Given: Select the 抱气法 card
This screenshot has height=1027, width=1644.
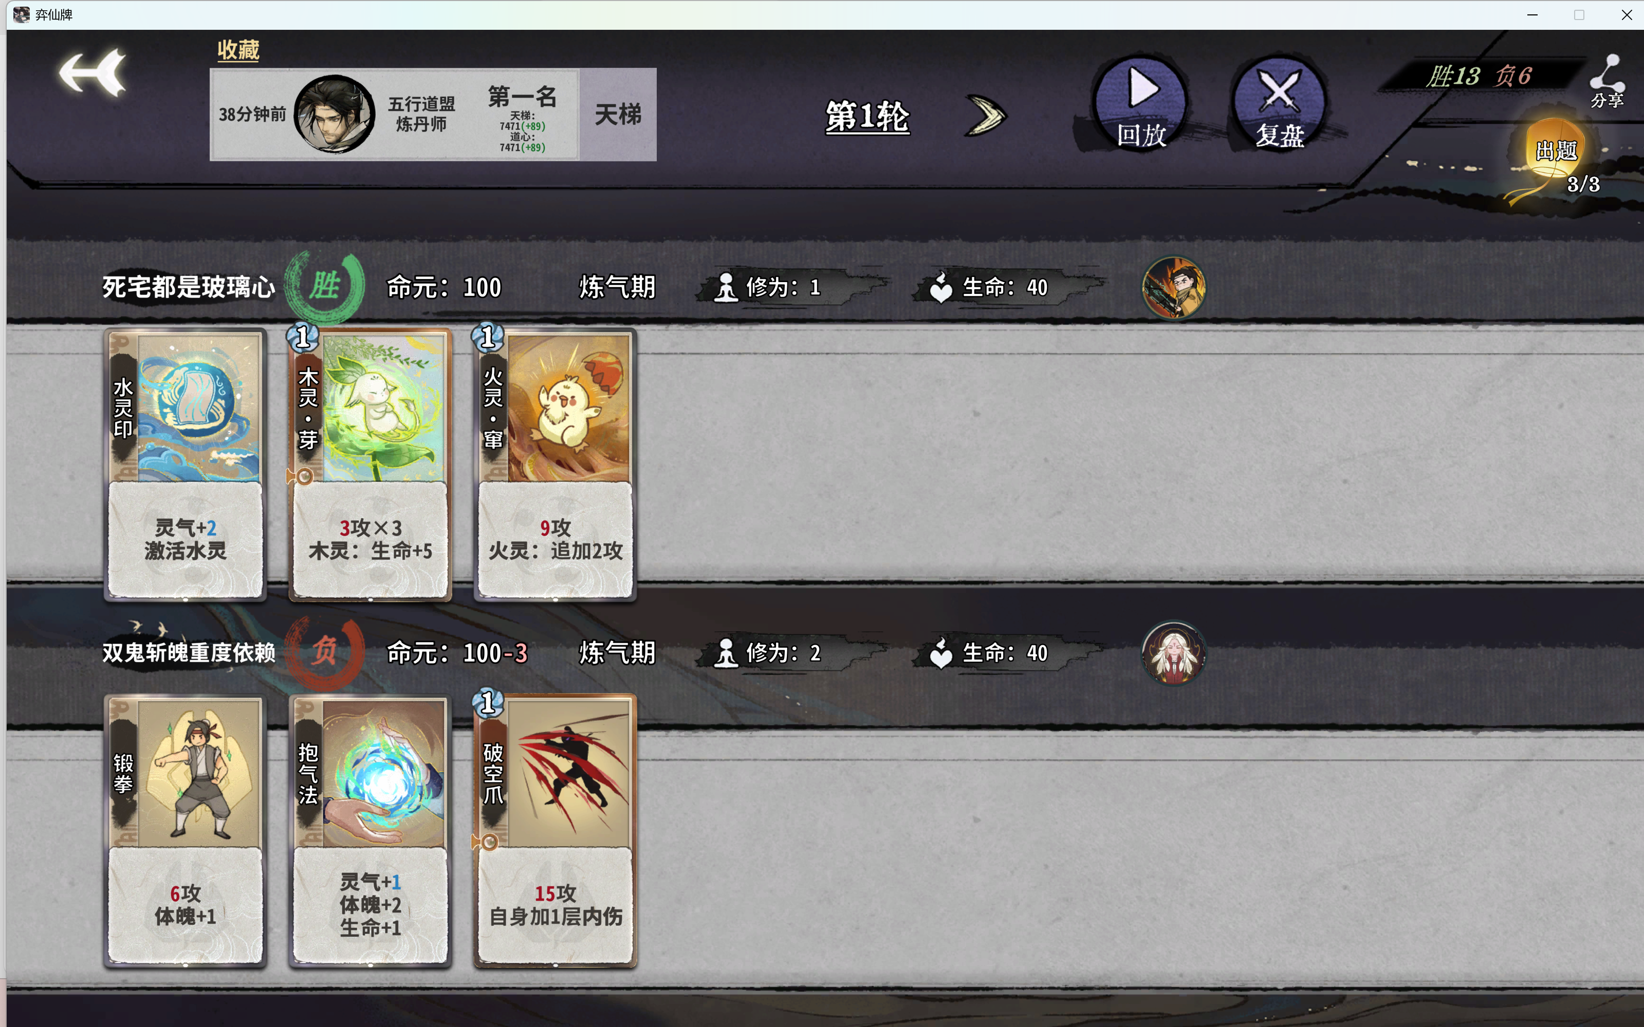Looking at the screenshot, I should click(x=370, y=830).
